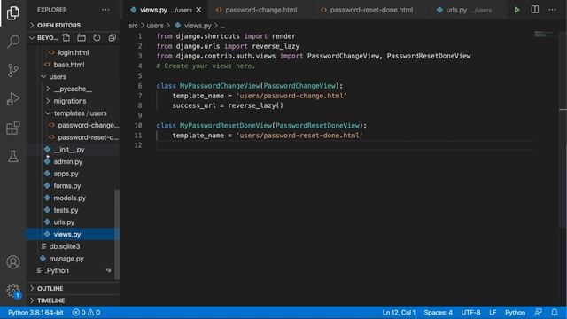This screenshot has width=567, height=319.
Task: Open the Testing flask view
Action: [13, 156]
